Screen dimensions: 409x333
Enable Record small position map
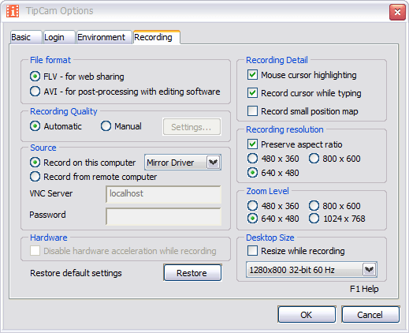[x=252, y=111]
